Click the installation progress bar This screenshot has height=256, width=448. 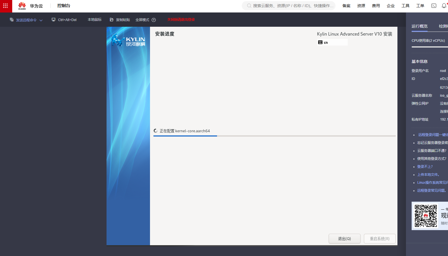[x=274, y=136]
